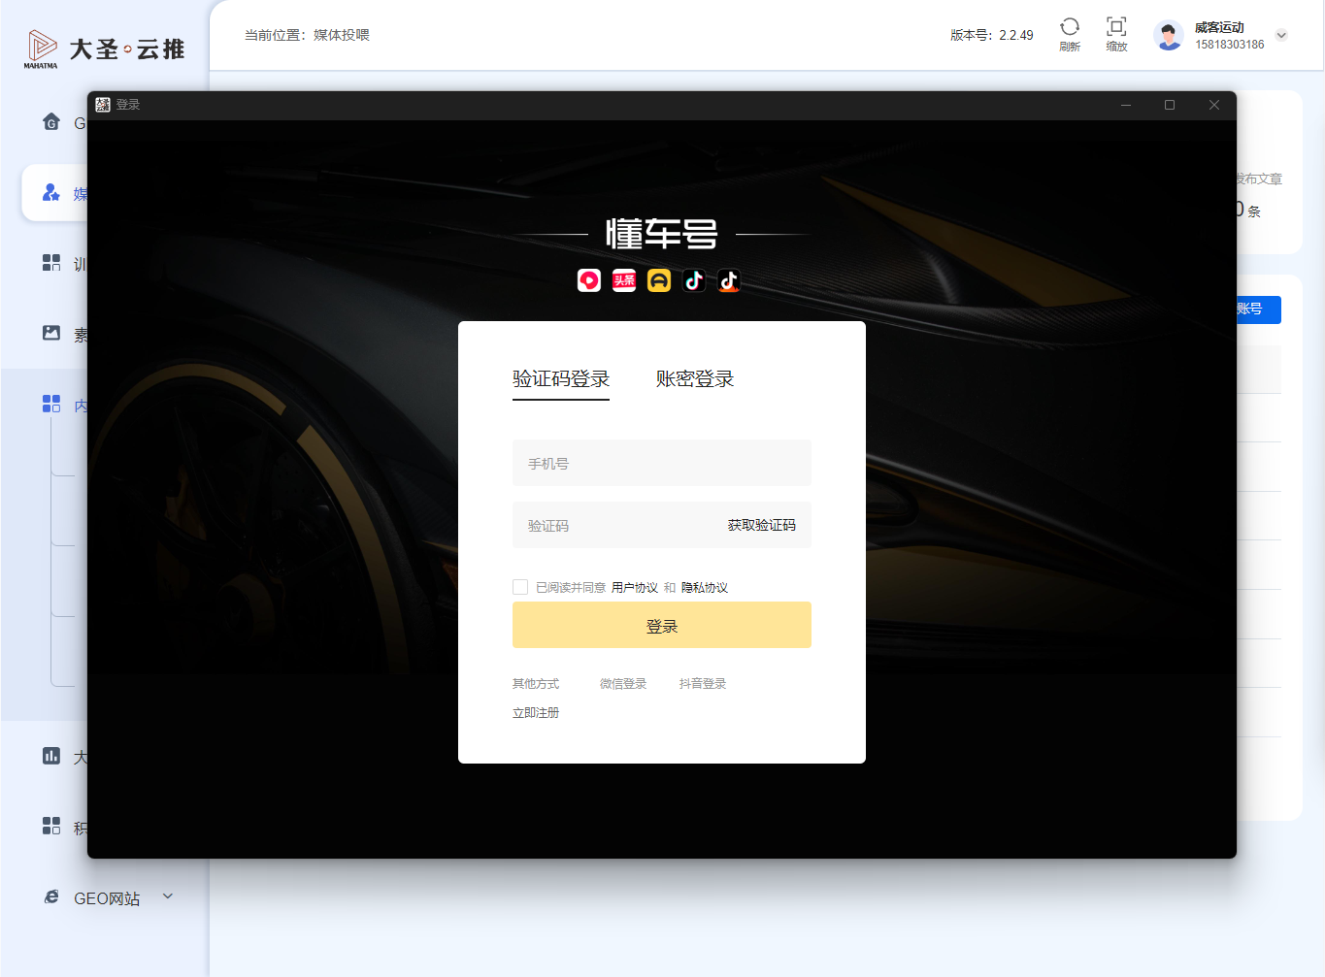Open the GEO网站 sidebar menu item
1325x977 pixels.
tap(107, 898)
